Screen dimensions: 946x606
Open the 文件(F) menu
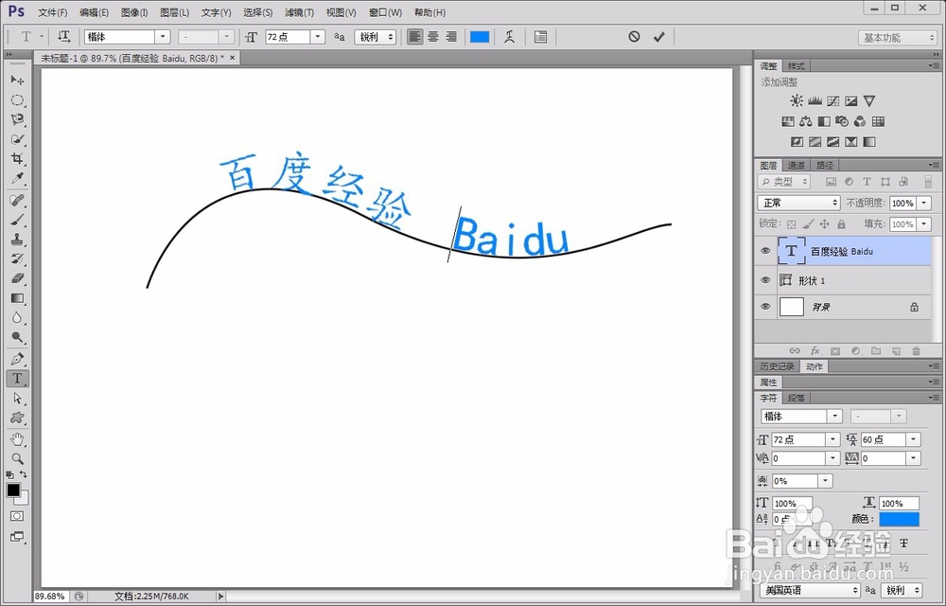click(x=52, y=12)
